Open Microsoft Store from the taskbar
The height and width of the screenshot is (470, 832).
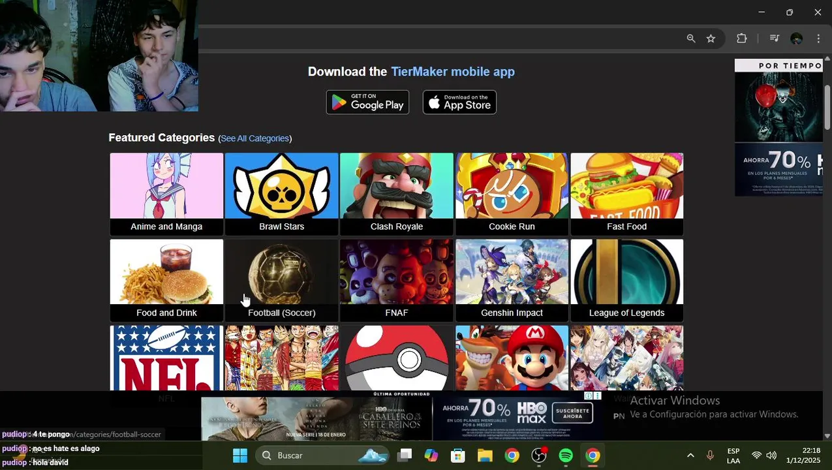coord(458,456)
